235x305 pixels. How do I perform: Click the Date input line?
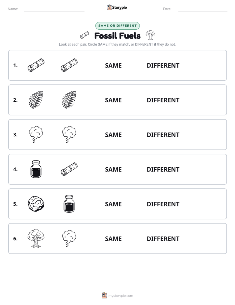click(203, 9)
